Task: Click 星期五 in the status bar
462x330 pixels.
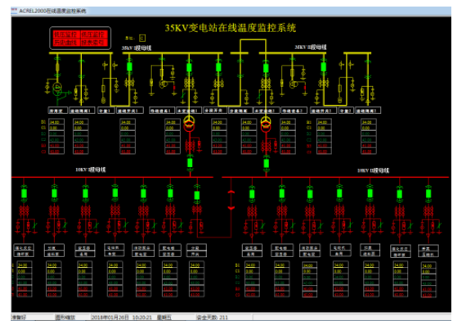Action: (164, 318)
